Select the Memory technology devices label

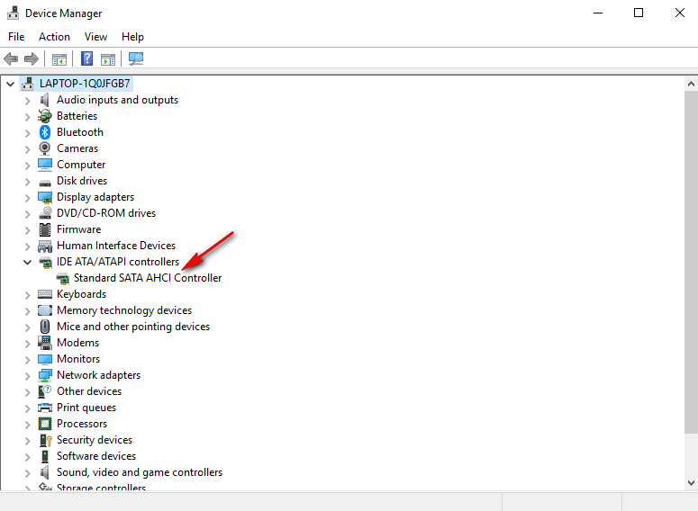pos(124,310)
